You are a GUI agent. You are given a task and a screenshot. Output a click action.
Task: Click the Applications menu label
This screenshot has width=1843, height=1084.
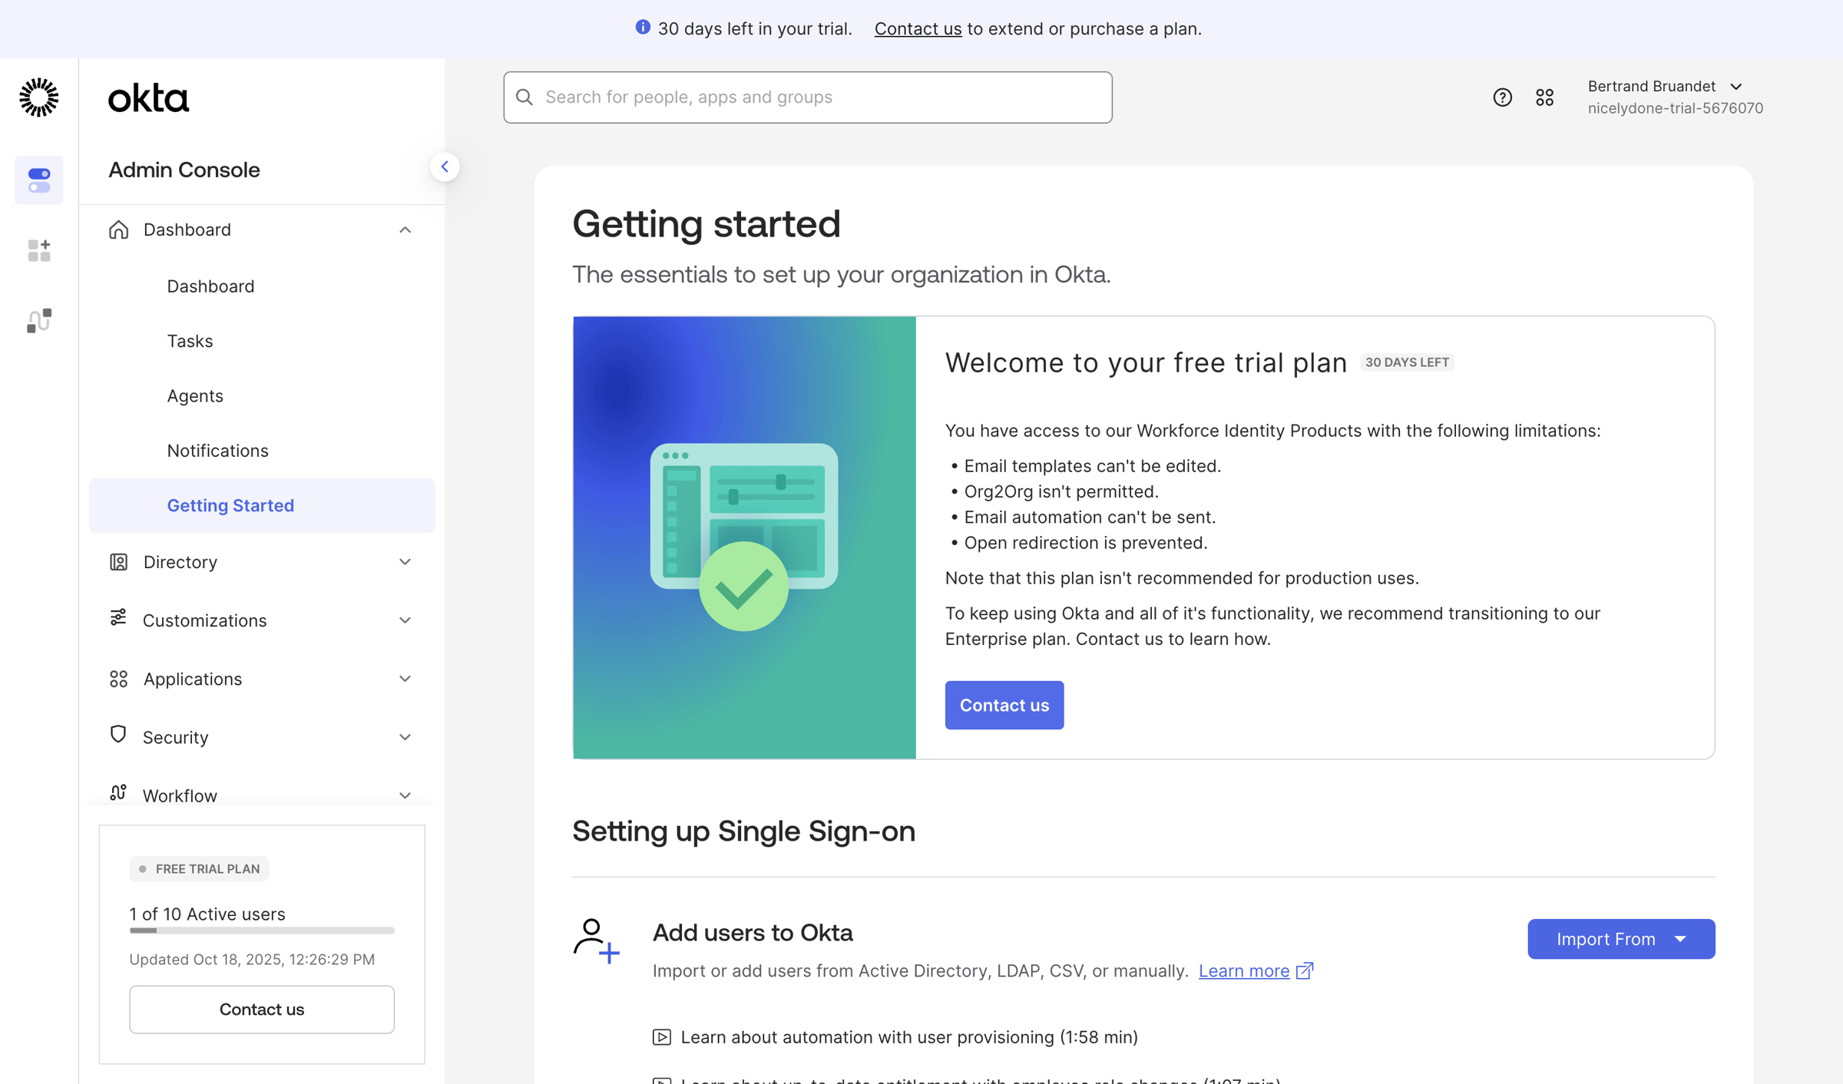coord(193,679)
